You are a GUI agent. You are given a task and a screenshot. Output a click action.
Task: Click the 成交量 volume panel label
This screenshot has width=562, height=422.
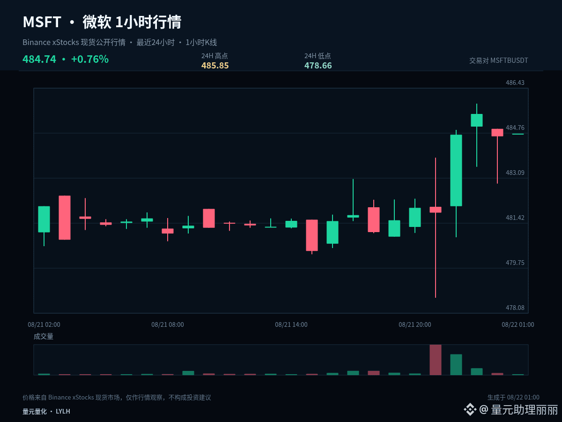[44, 336]
